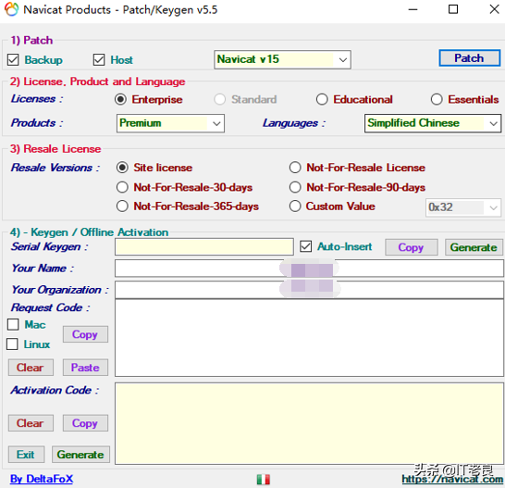Click inside the Request Code text area
The image size is (505, 488).
pyautogui.click(x=309, y=338)
